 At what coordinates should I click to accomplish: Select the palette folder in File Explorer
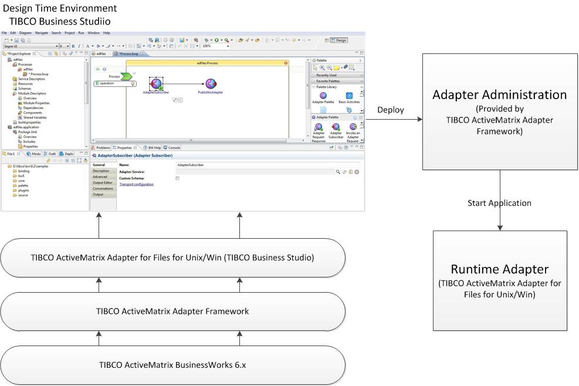21,186
